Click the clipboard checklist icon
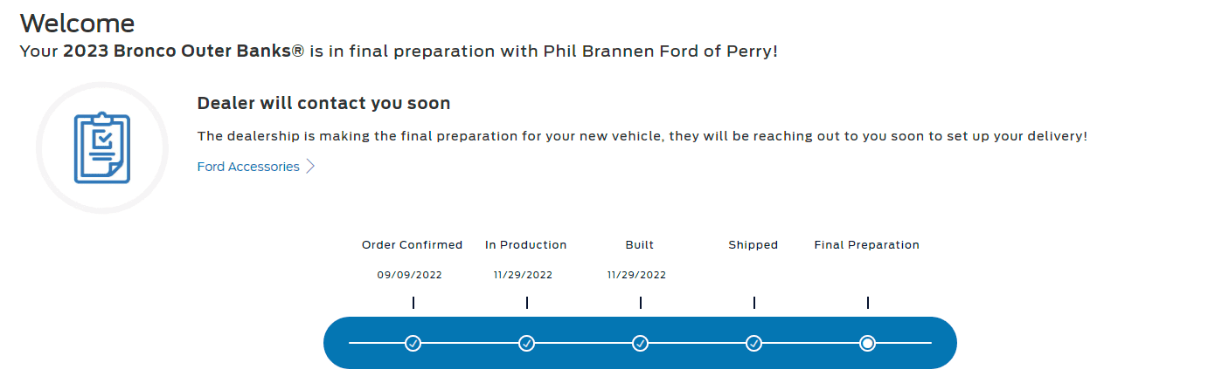This screenshot has height=390, width=1229. 102,148
